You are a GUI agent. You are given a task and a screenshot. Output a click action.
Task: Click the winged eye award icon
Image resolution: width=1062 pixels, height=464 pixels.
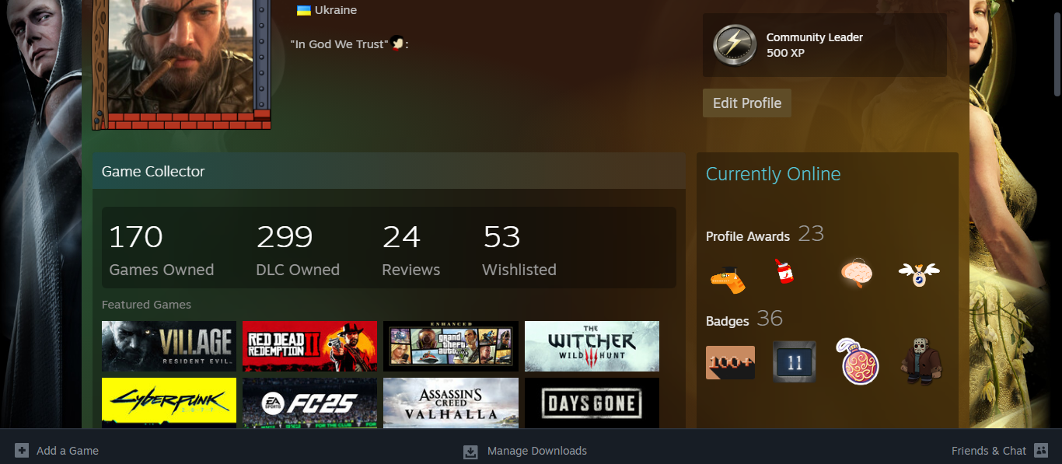click(x=919, y=273)
